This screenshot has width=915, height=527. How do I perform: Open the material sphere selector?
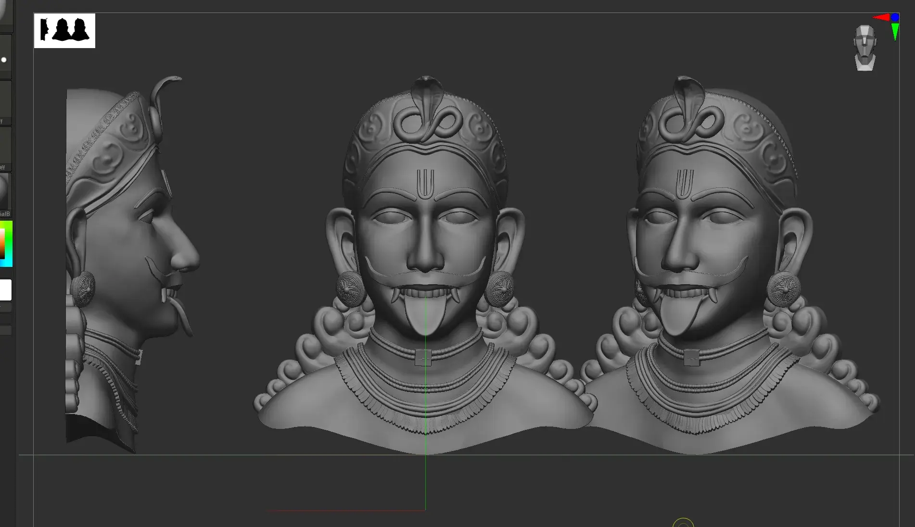pos(5,192)
